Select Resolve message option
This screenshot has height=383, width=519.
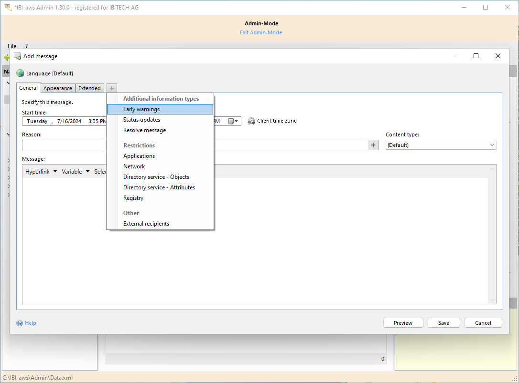tap(144, 130)
